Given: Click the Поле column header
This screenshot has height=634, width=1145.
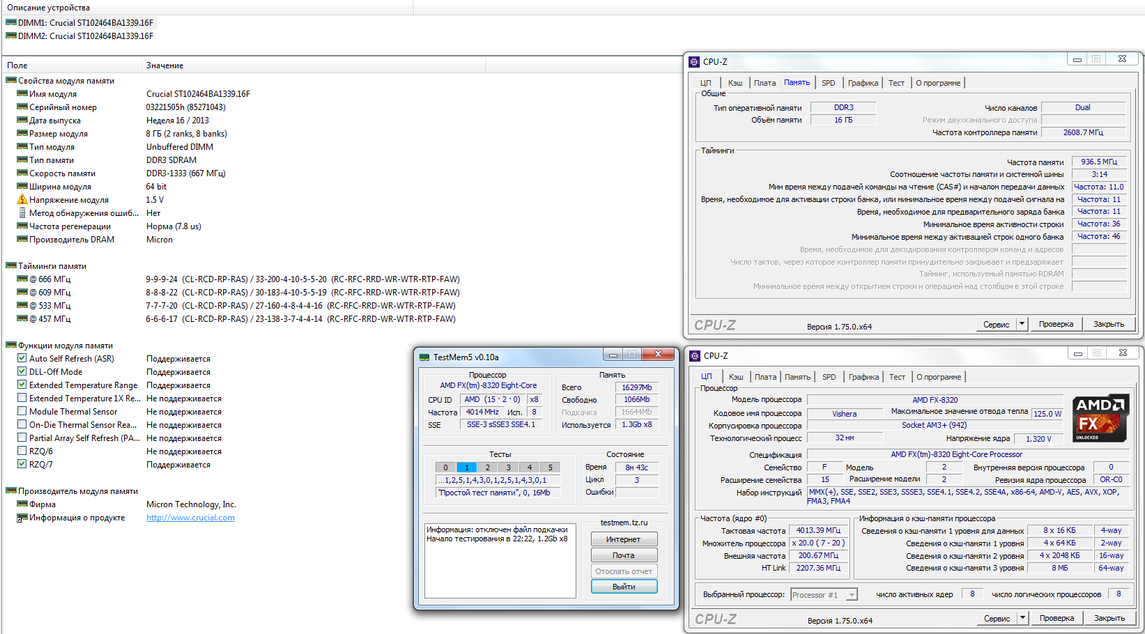Looking at the screenshot, I should 72,65.
